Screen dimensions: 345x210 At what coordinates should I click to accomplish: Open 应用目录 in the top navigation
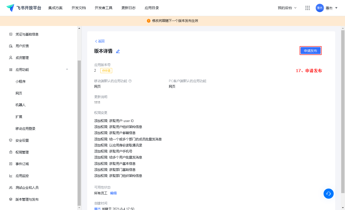[x=152, y=8]
